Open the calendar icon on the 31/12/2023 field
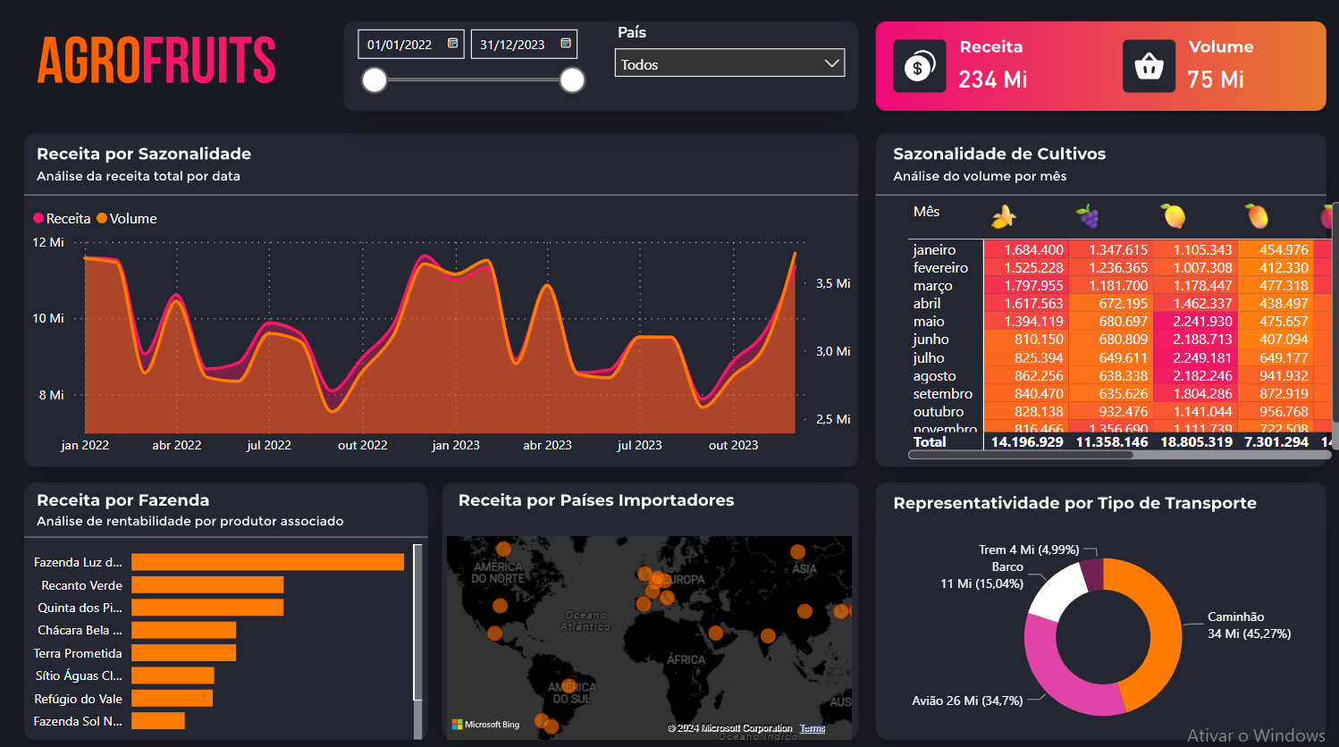This screenshot has height=747, width=1339. (x=565, y=42)
